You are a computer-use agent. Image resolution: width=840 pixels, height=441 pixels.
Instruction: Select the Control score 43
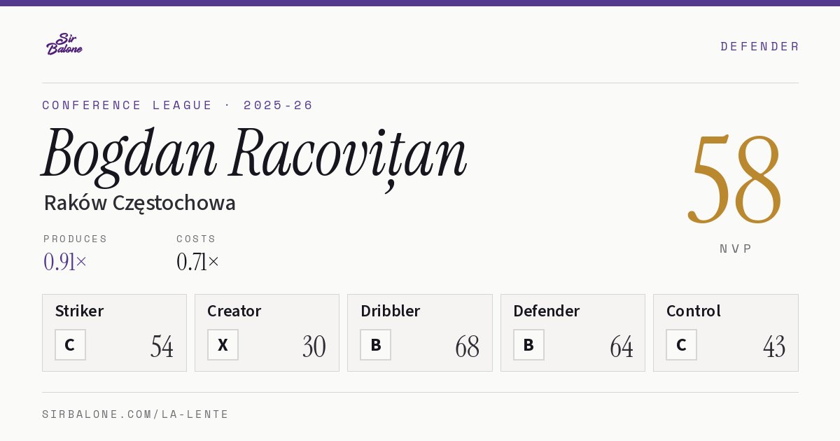(x=774, y=346)
